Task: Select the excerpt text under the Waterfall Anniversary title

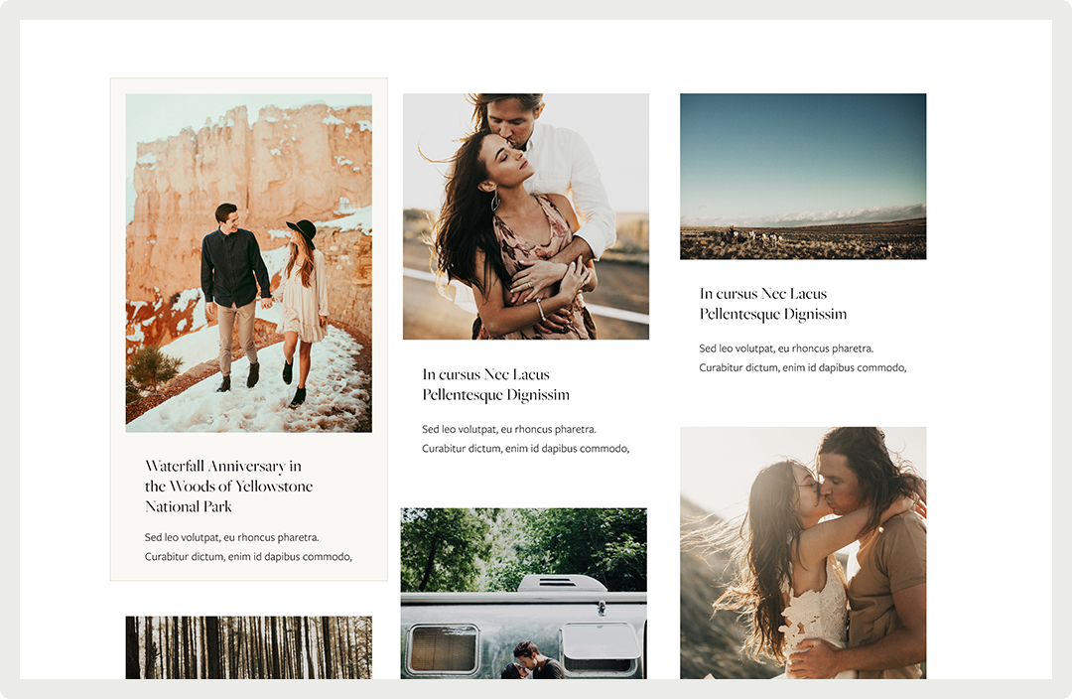Action: [248, 547]
